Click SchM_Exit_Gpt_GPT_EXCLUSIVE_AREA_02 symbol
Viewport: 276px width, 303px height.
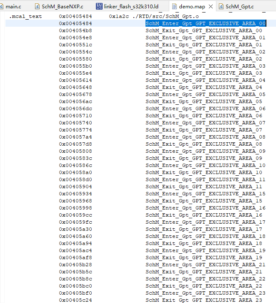[x=204, y=59]
